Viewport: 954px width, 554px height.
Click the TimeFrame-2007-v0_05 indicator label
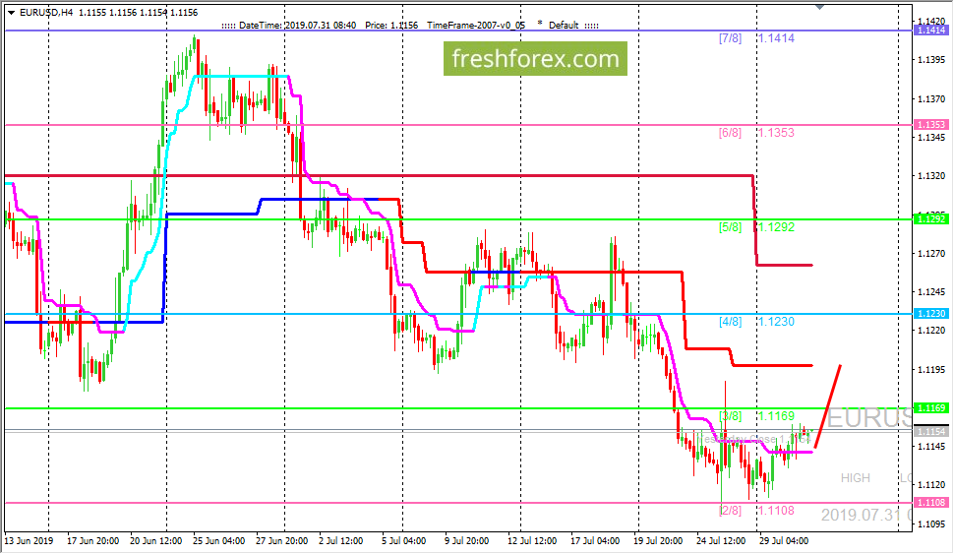pos(476,25)
